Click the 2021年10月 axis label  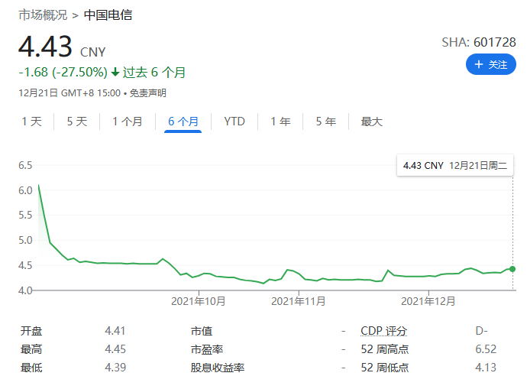point(199,301)
